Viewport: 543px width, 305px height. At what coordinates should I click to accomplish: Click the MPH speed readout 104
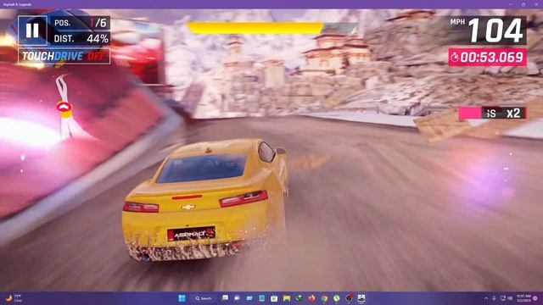pos(489,30)
